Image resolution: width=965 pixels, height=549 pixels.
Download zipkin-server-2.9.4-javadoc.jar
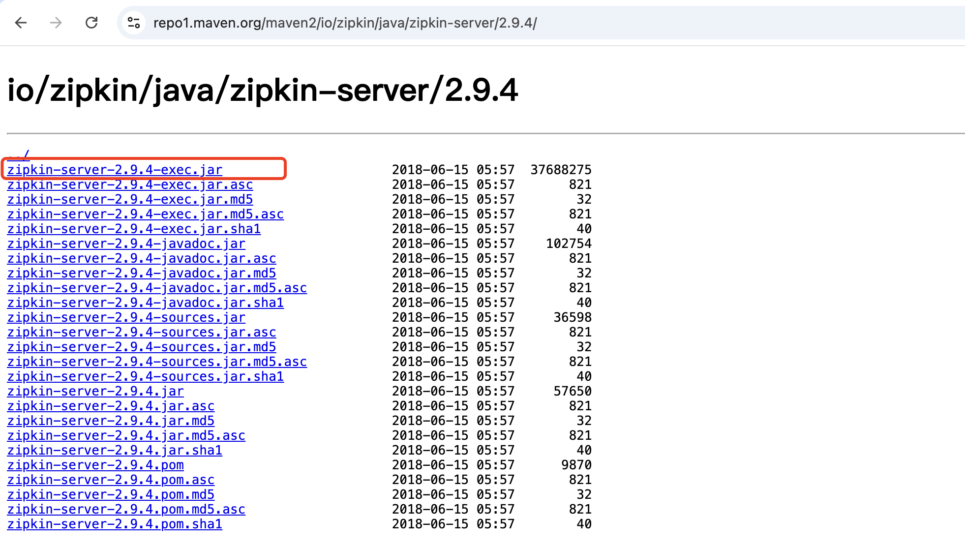click(126, 244)
